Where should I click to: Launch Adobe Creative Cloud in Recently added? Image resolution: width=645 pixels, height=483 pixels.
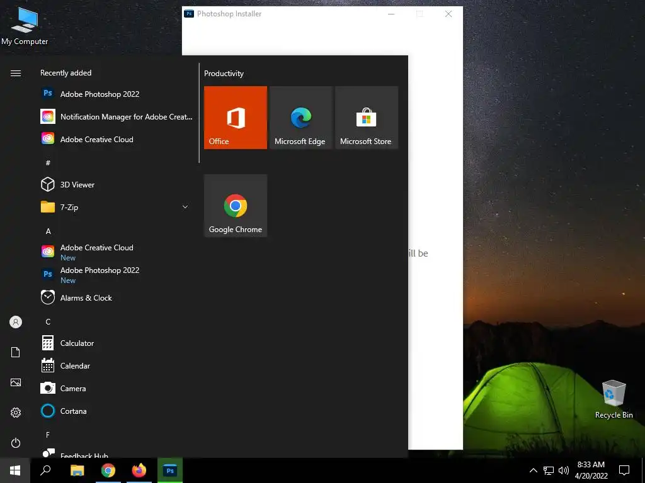tap(117, 139)
